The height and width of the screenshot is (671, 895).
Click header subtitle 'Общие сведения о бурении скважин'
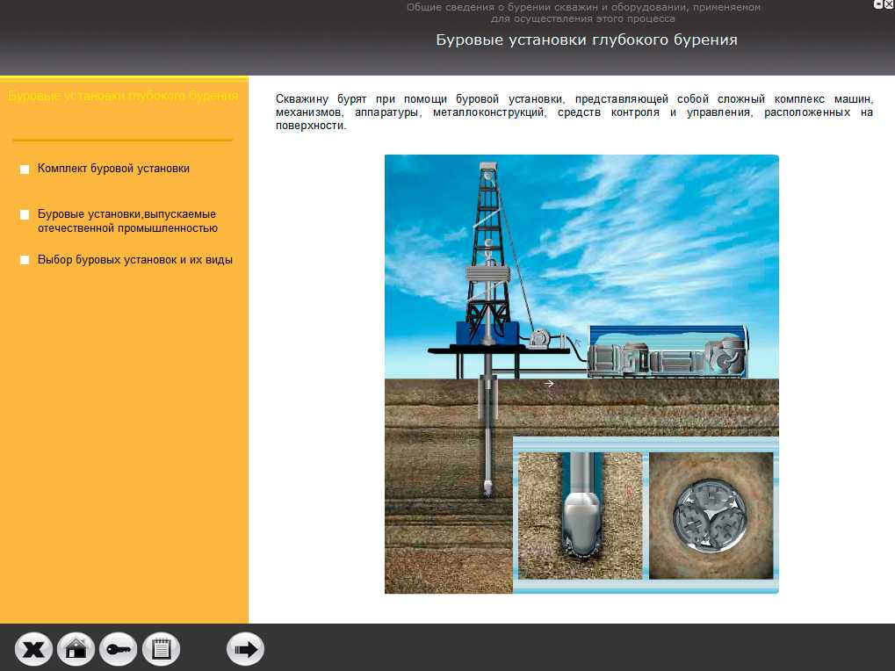point(583,12)
